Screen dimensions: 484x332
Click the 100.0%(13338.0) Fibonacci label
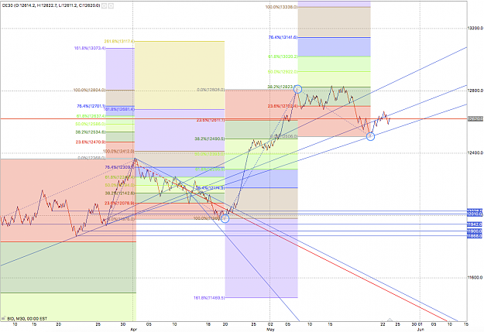(x=281, y=7)
